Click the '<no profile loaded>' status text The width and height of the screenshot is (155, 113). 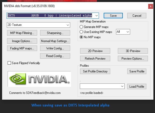coord(92,93)
